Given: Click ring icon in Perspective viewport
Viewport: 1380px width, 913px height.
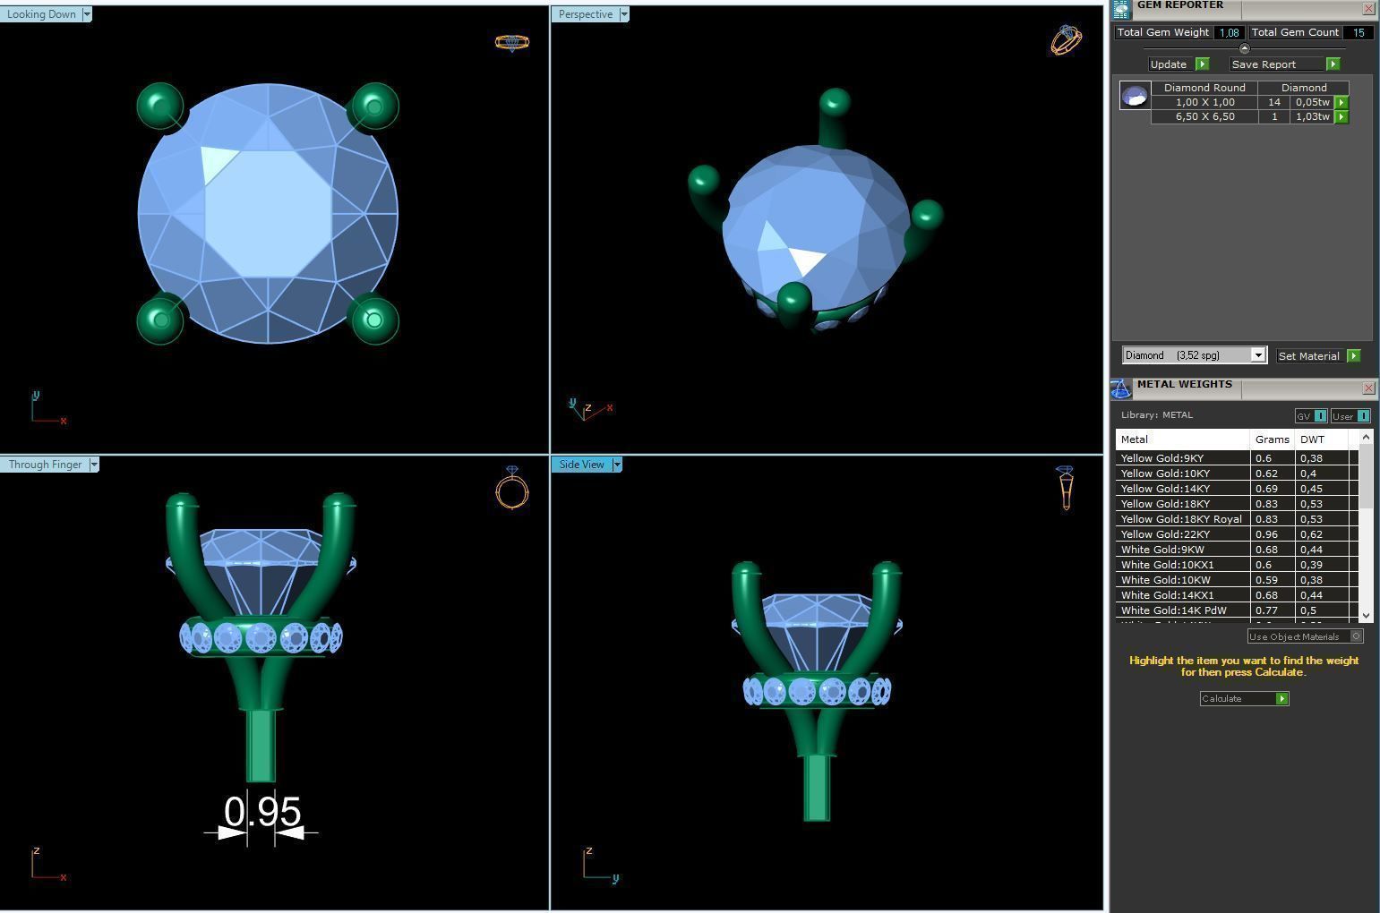Looking at the screenshot, I should click(1066, 39).
